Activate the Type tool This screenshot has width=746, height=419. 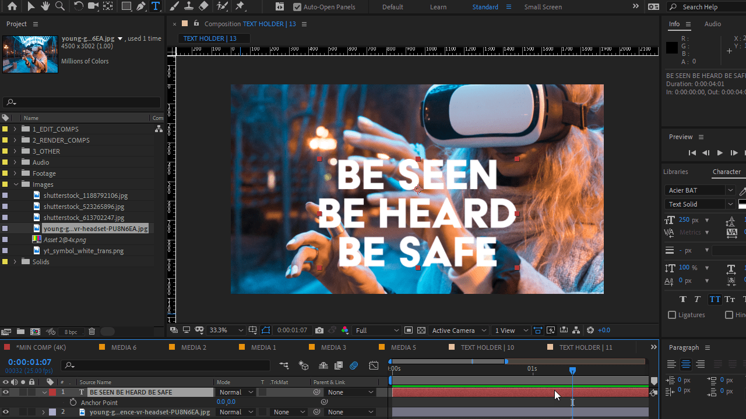tap(156, 6)
